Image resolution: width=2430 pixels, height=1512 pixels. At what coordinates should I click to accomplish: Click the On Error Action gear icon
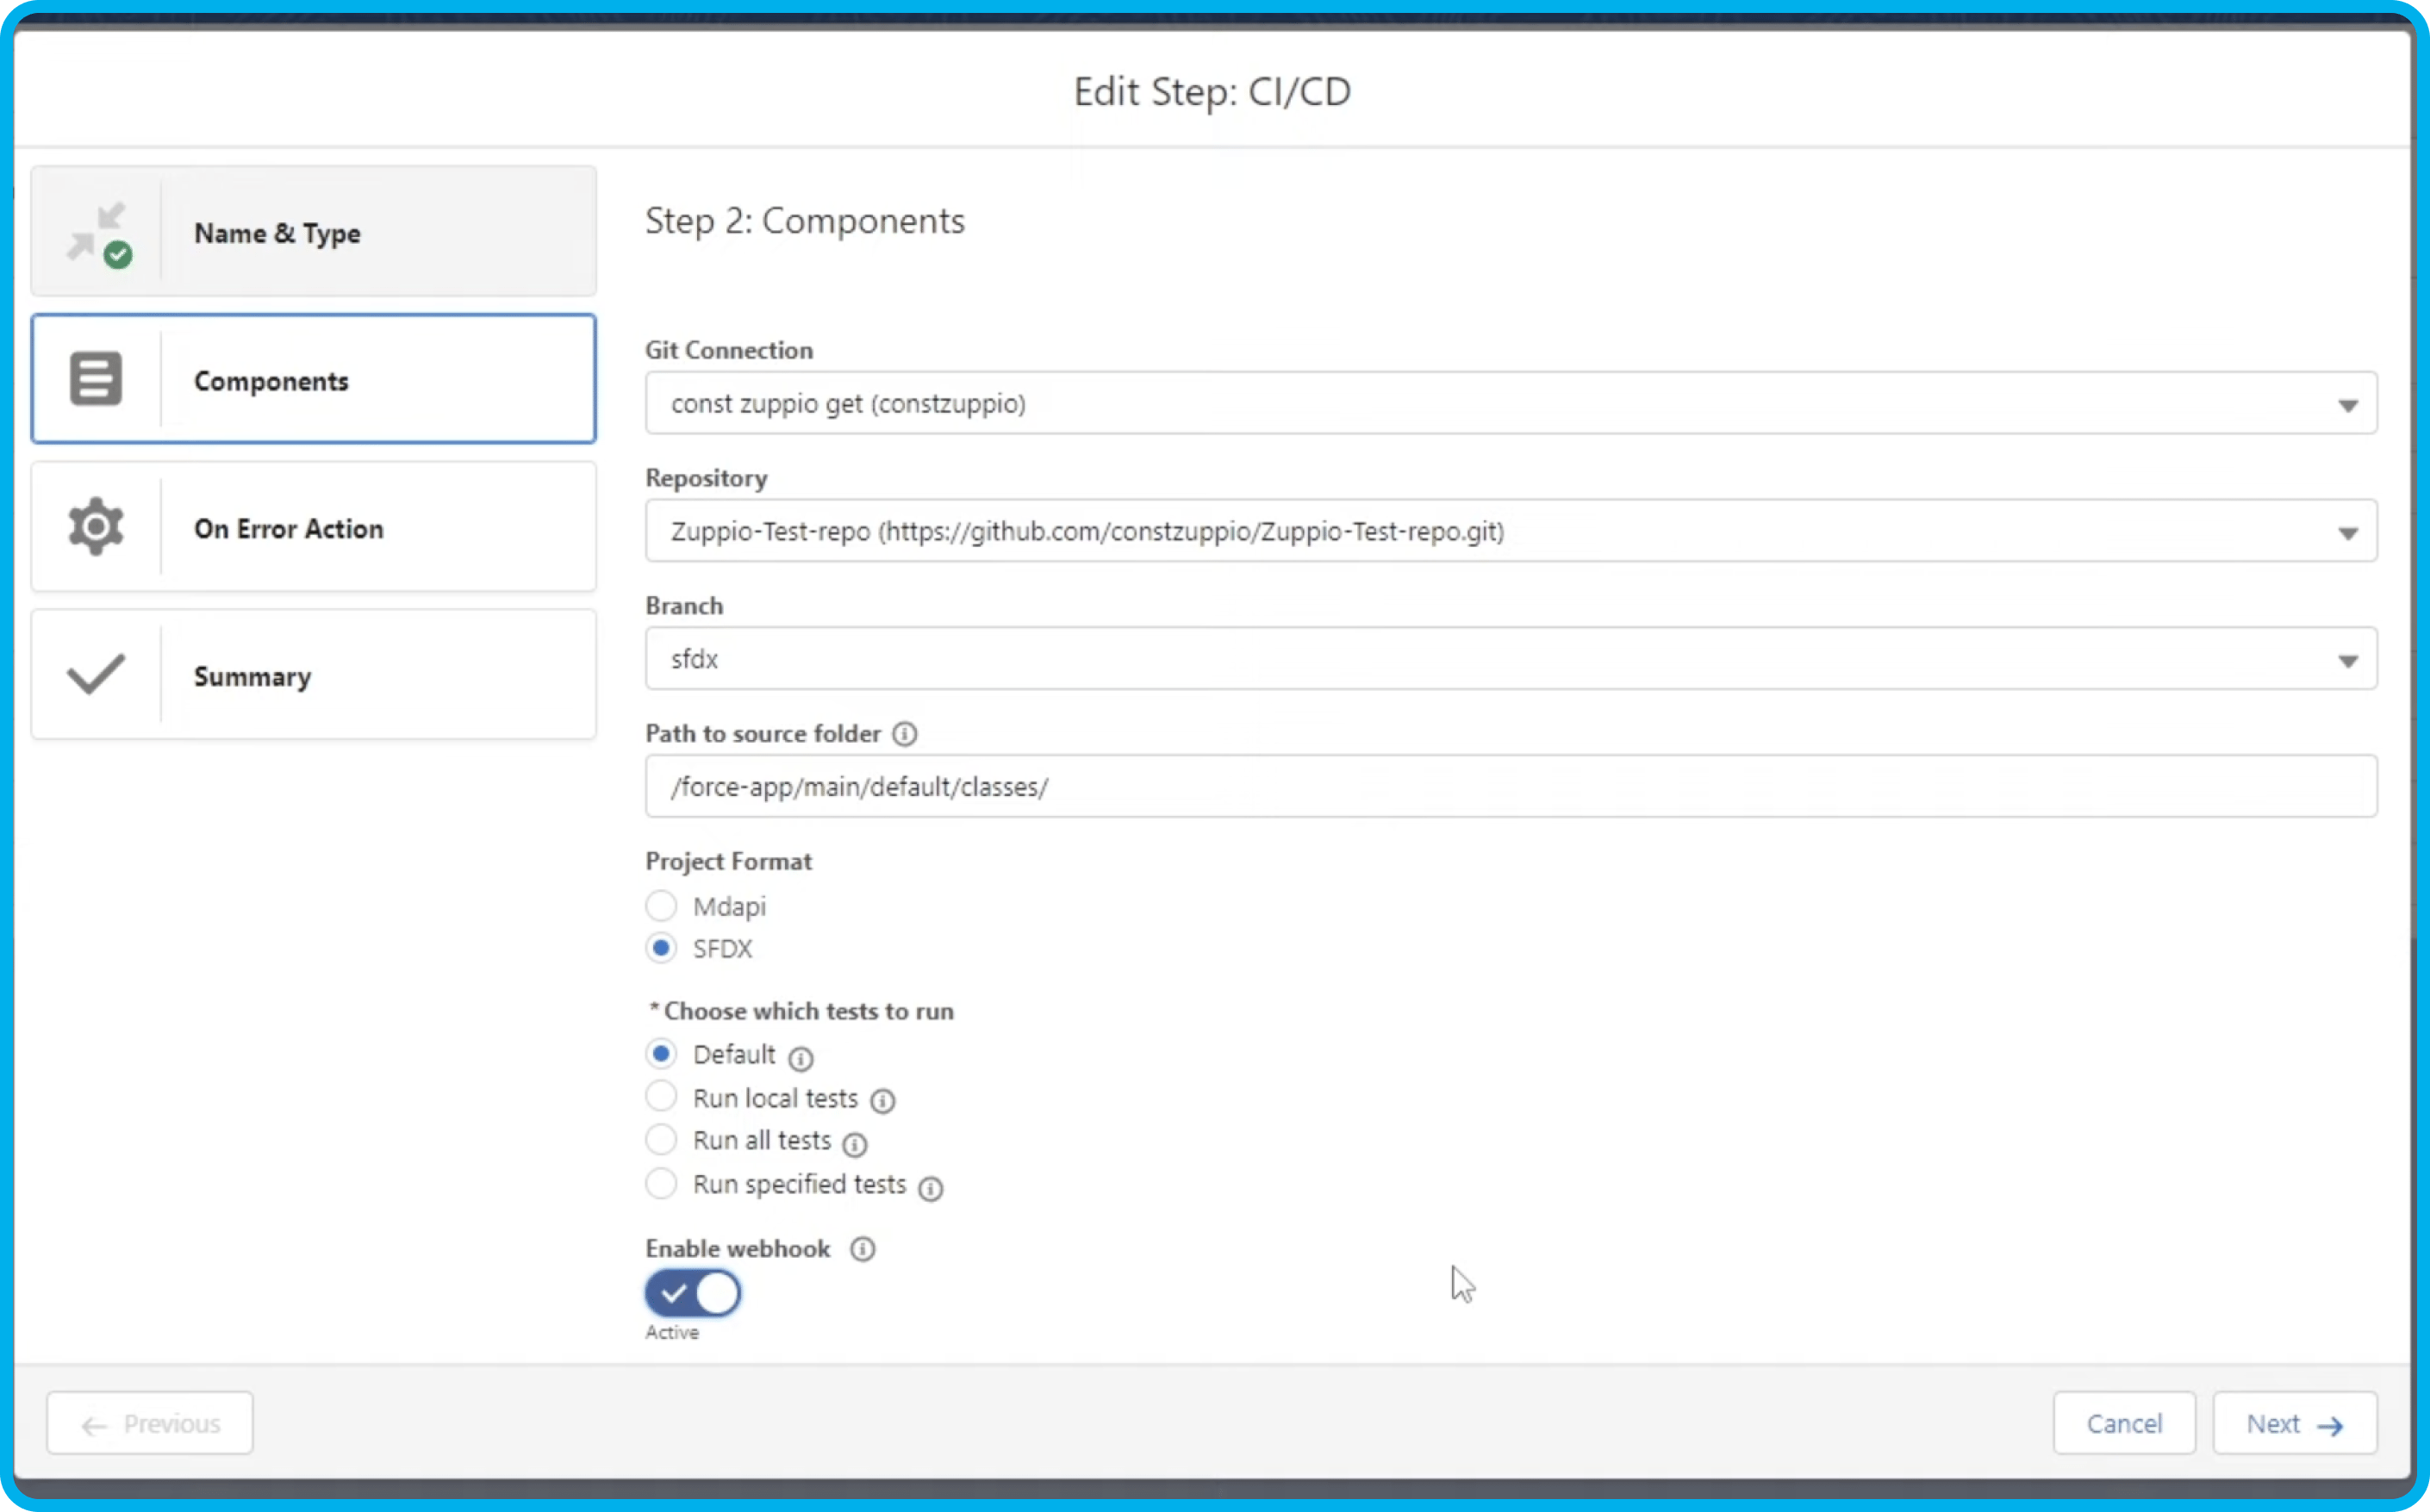[x=94, y=528]
